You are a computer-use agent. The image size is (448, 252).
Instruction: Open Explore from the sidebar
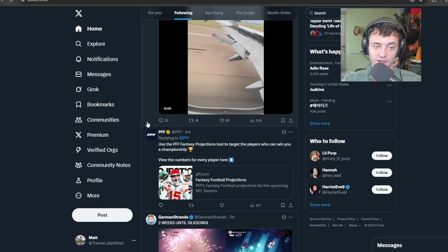point(90,44)
